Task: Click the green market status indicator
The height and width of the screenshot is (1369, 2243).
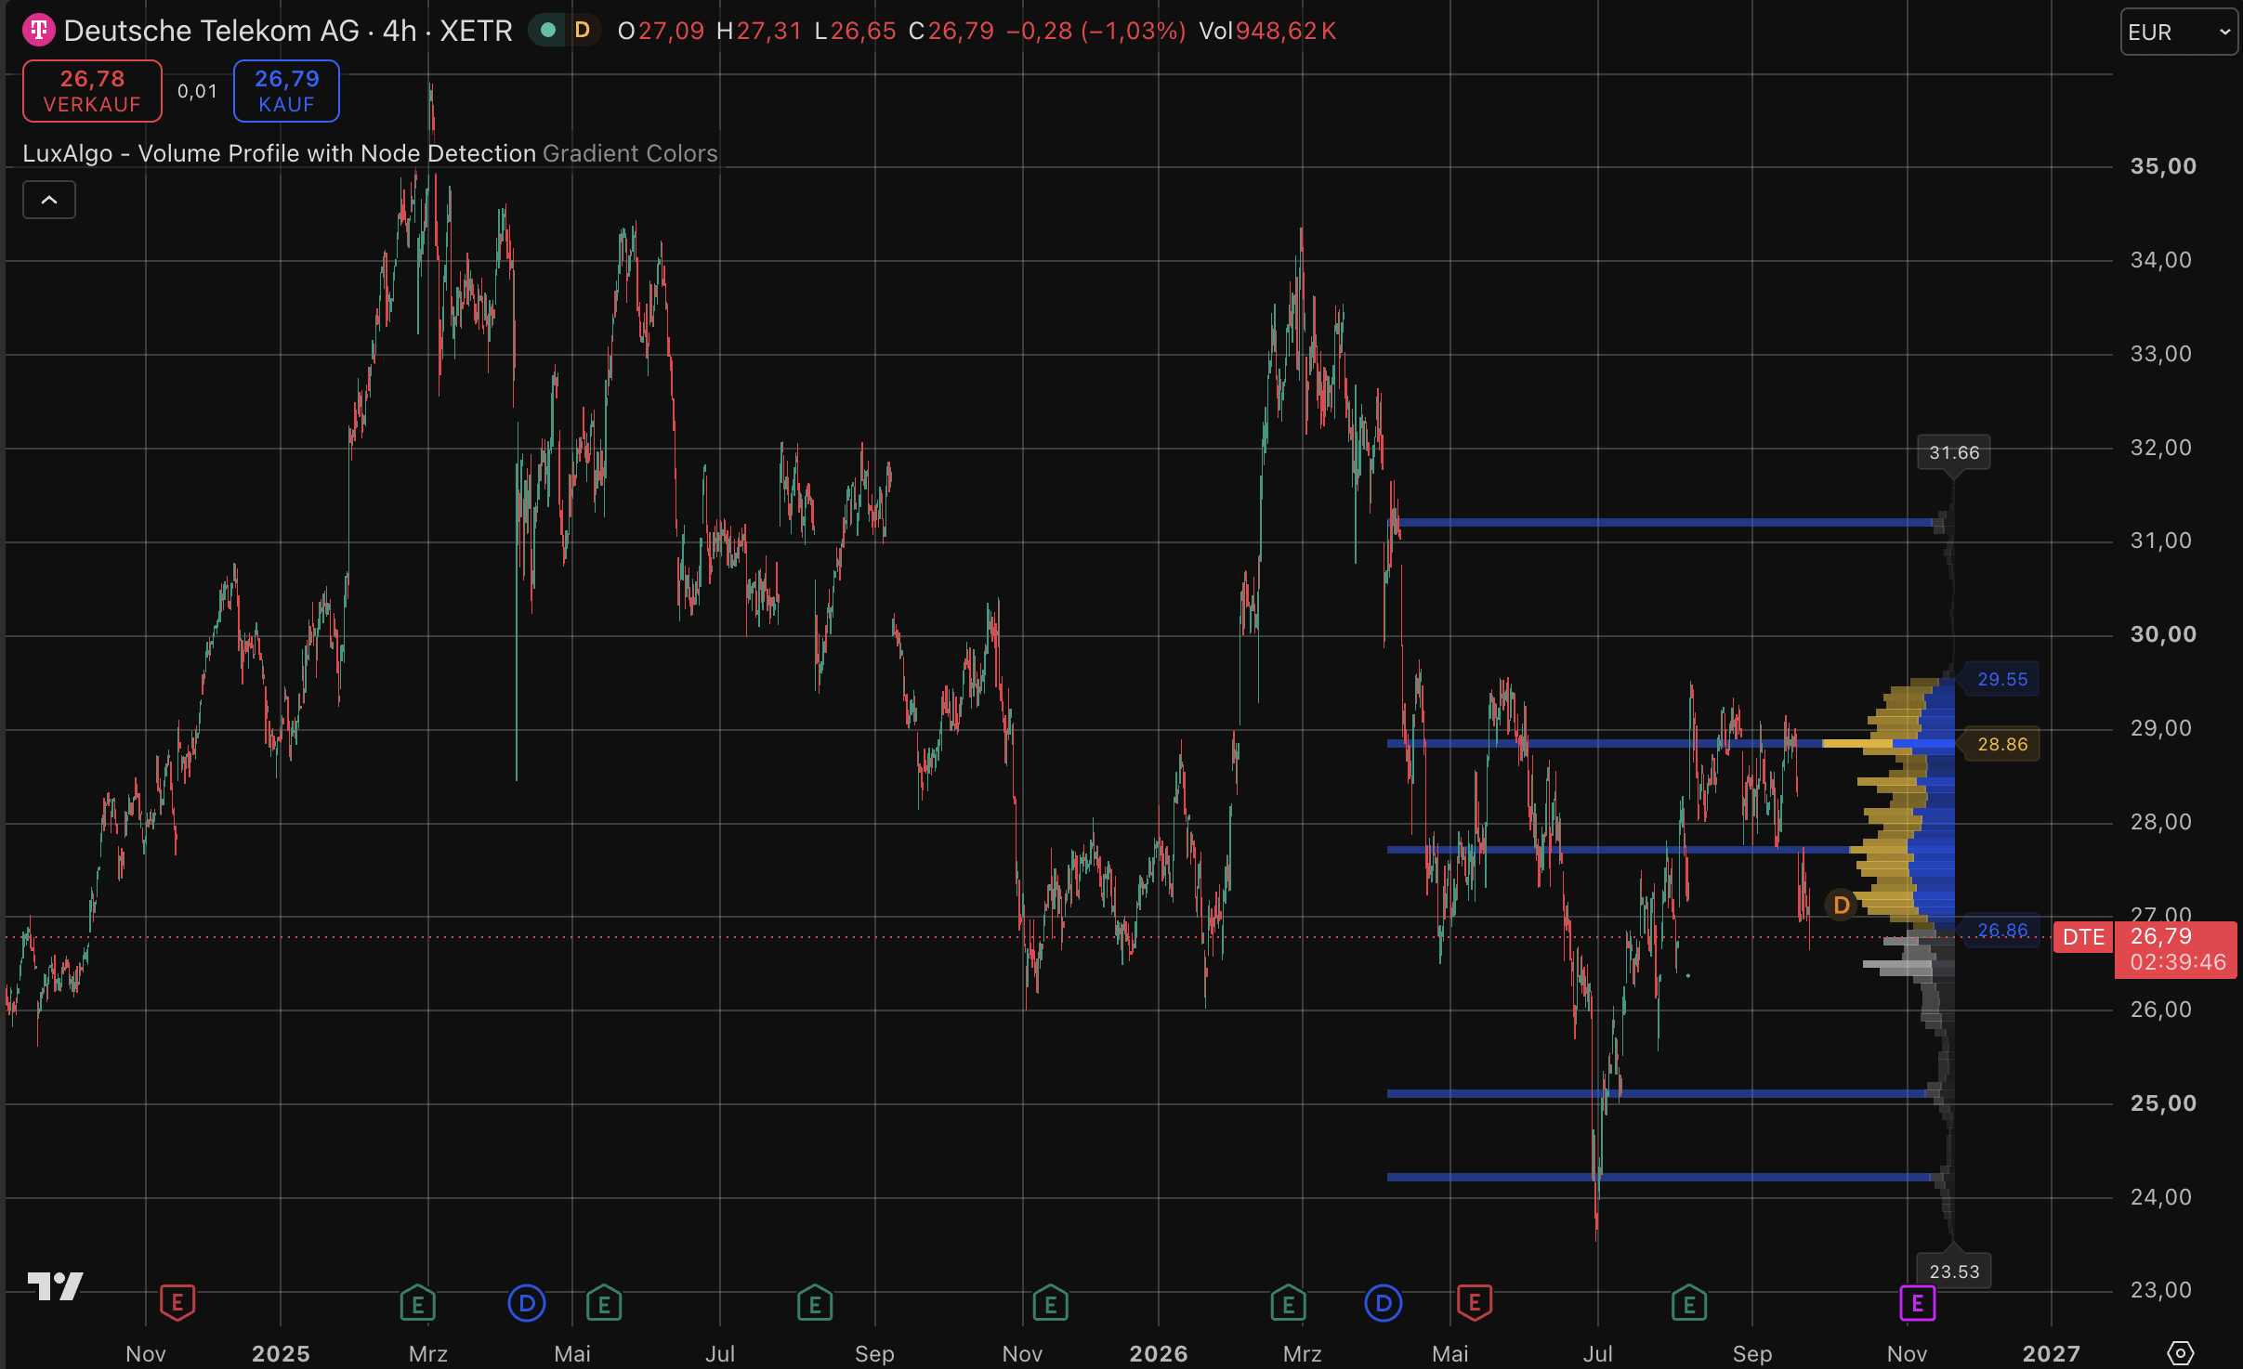Action: (548, 31)
